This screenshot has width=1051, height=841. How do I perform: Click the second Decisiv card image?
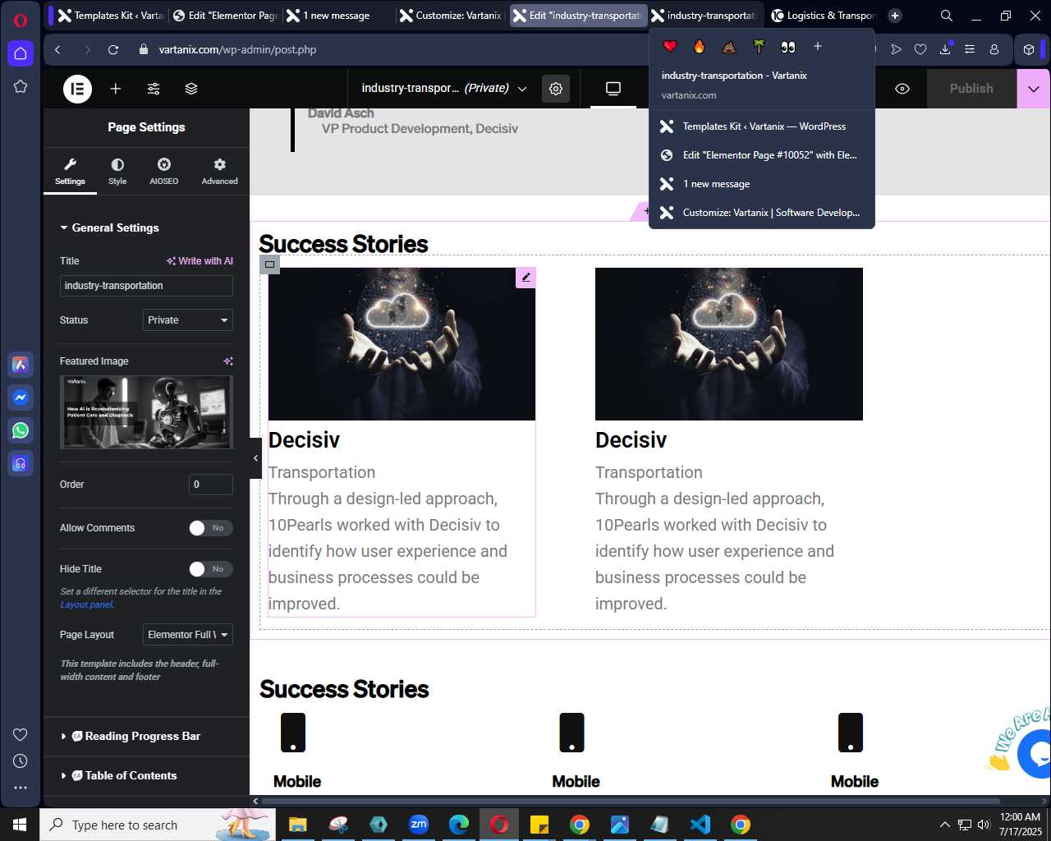click(x=729, y=344)
